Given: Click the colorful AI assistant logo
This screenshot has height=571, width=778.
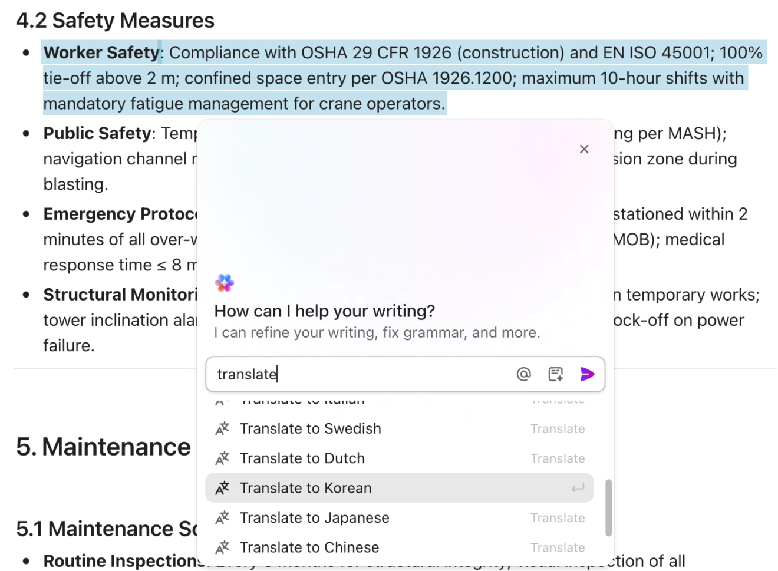Looking at the screenshot, I should pyautogui.click(x=225, y=283).
